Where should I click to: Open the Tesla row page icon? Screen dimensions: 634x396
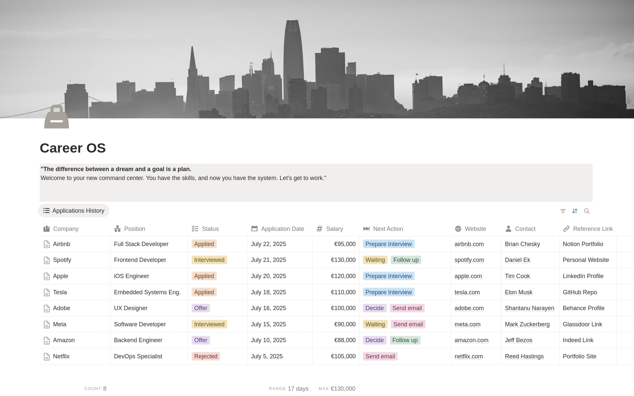coord(47,292)
